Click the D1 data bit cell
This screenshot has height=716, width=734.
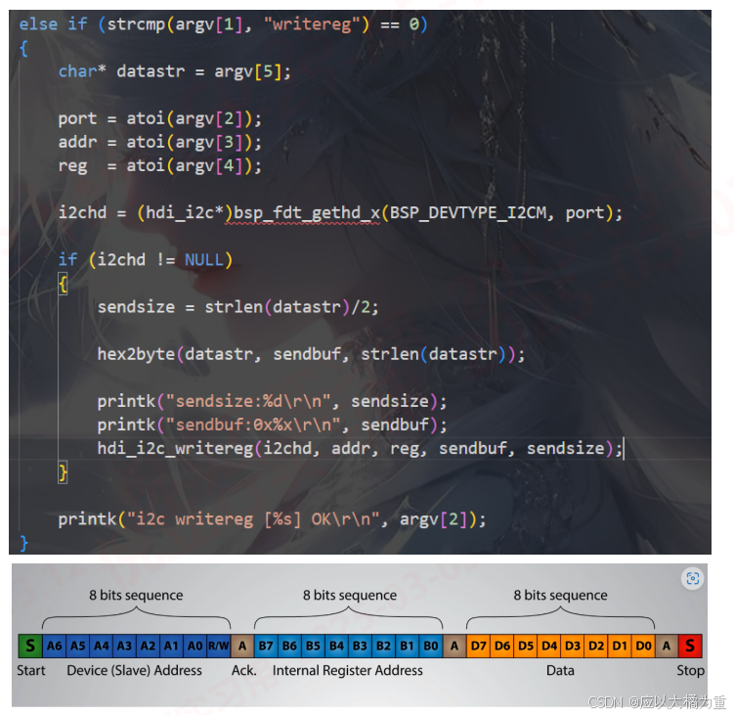click(x=620, y=646)
